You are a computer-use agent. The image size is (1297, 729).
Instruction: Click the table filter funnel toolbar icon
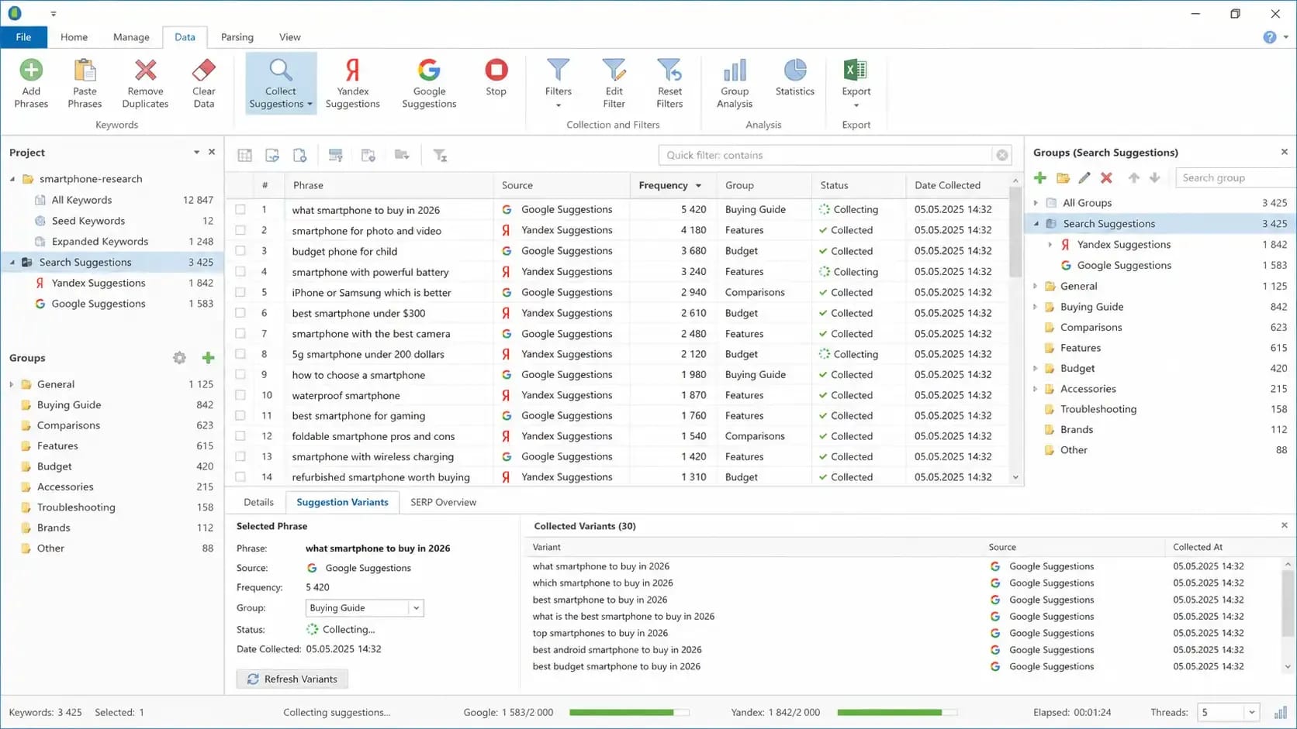[440, 156]
